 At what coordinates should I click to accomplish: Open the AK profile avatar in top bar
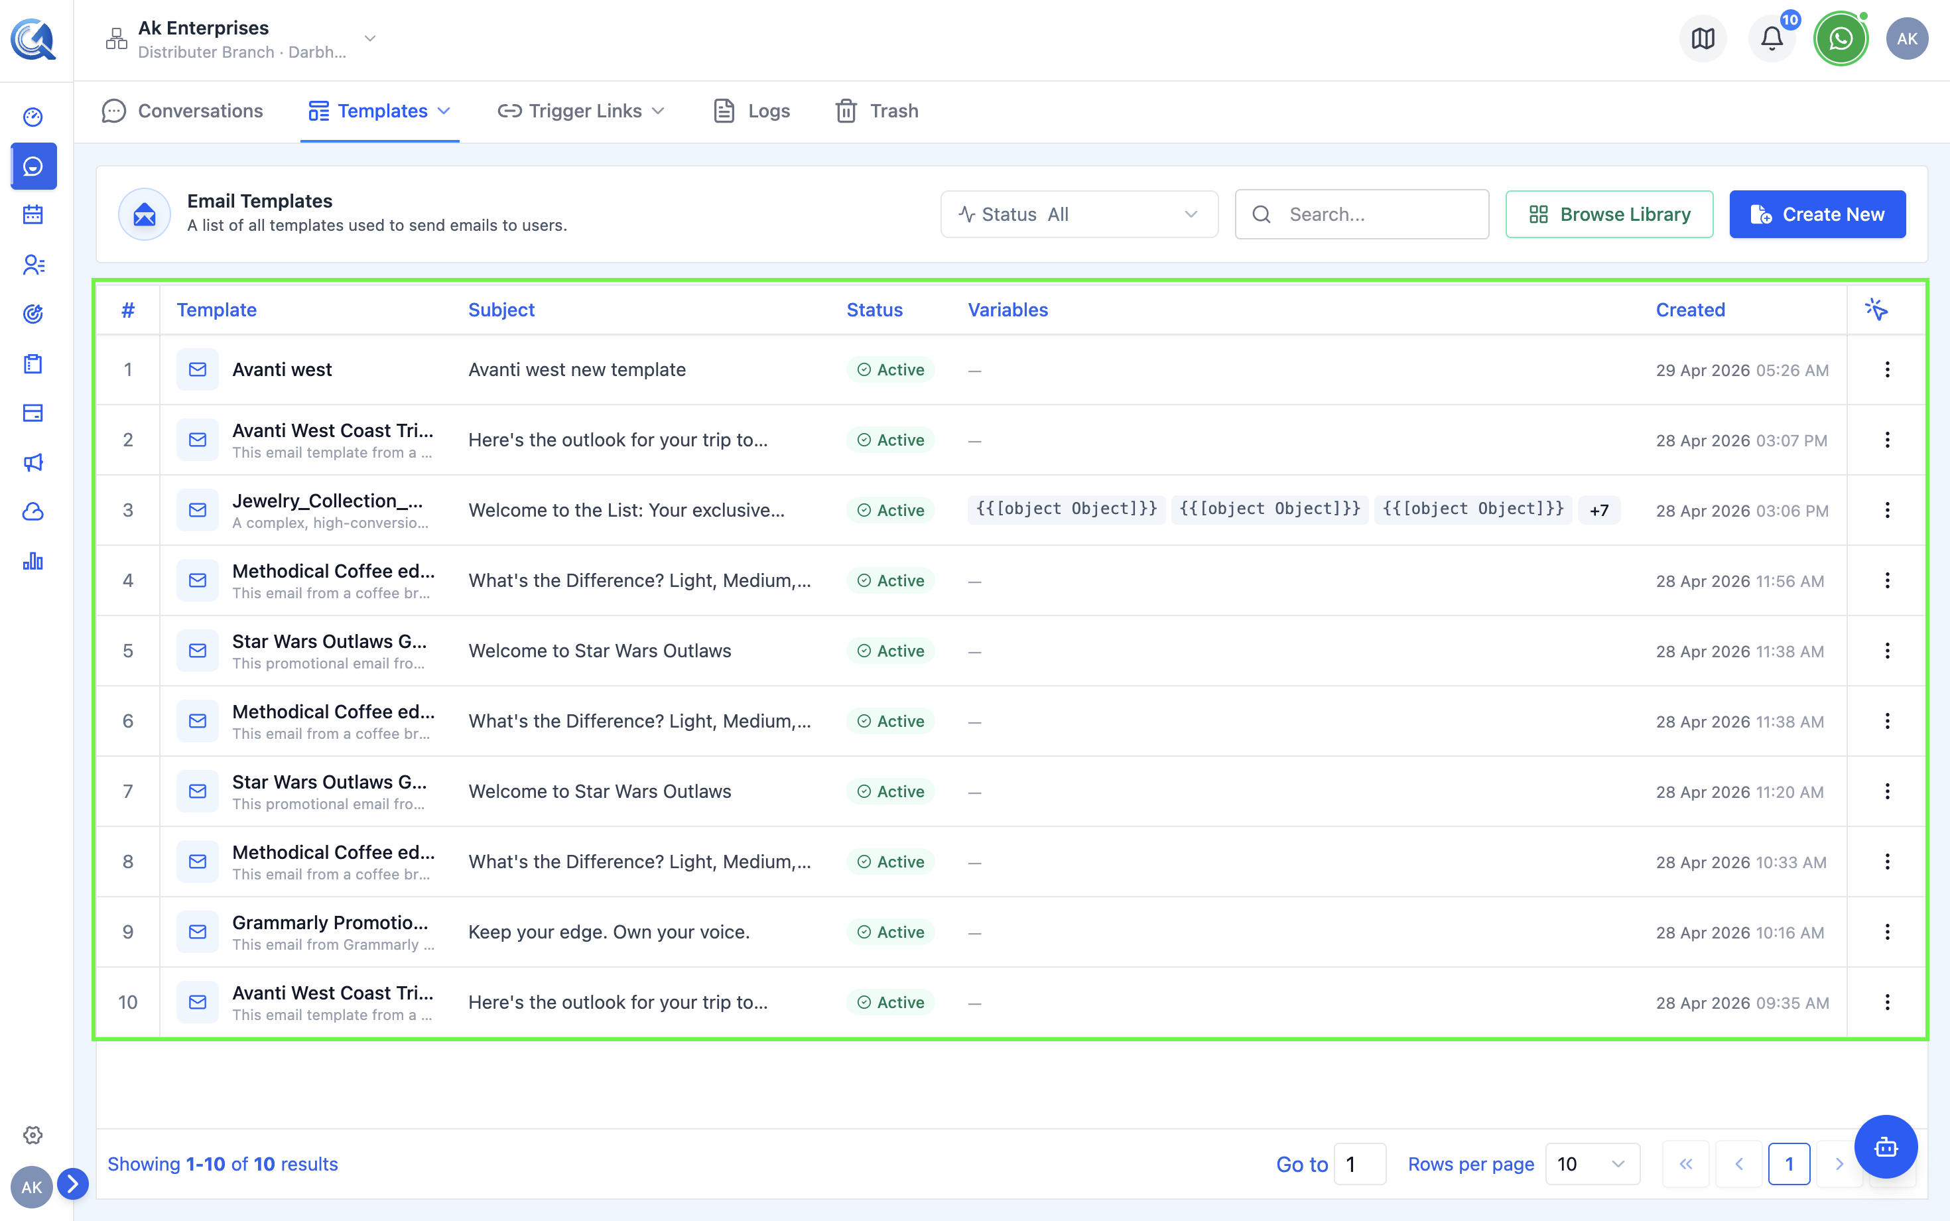pos(1907,38)
